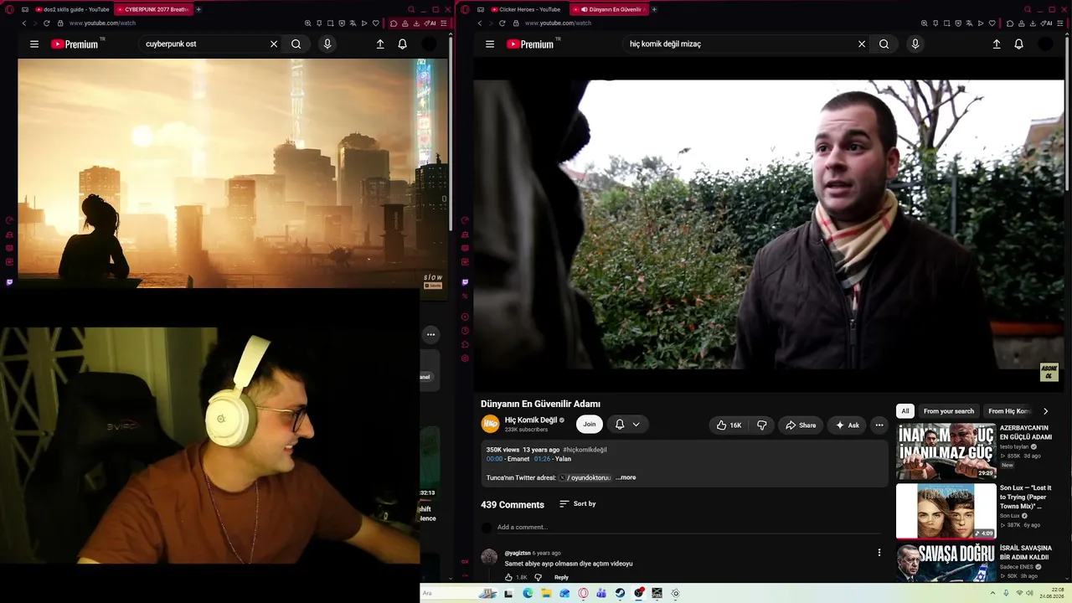Show hidden system tray icons

pyautogui.click(x=994, y=593)
